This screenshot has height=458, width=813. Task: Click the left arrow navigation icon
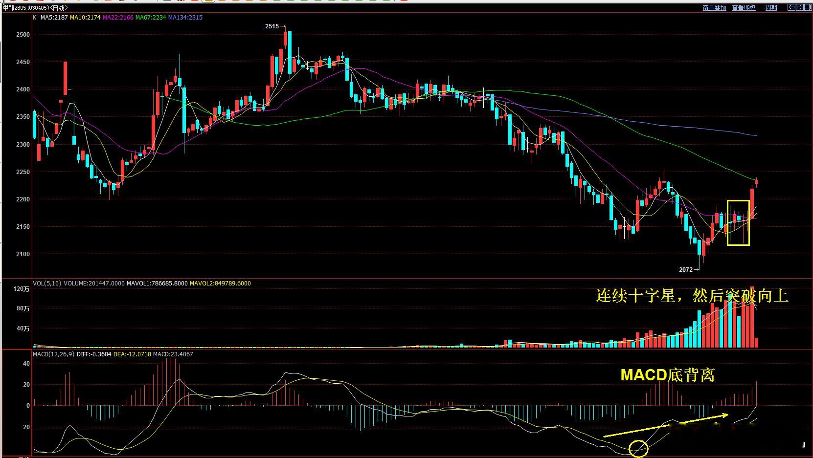click(x=791, y=7)
